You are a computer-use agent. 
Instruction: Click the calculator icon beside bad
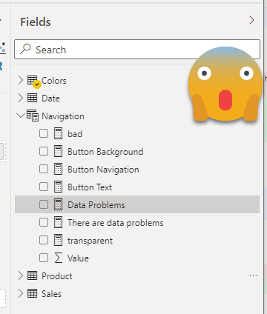pyautogui.click(x=58, y=133)
